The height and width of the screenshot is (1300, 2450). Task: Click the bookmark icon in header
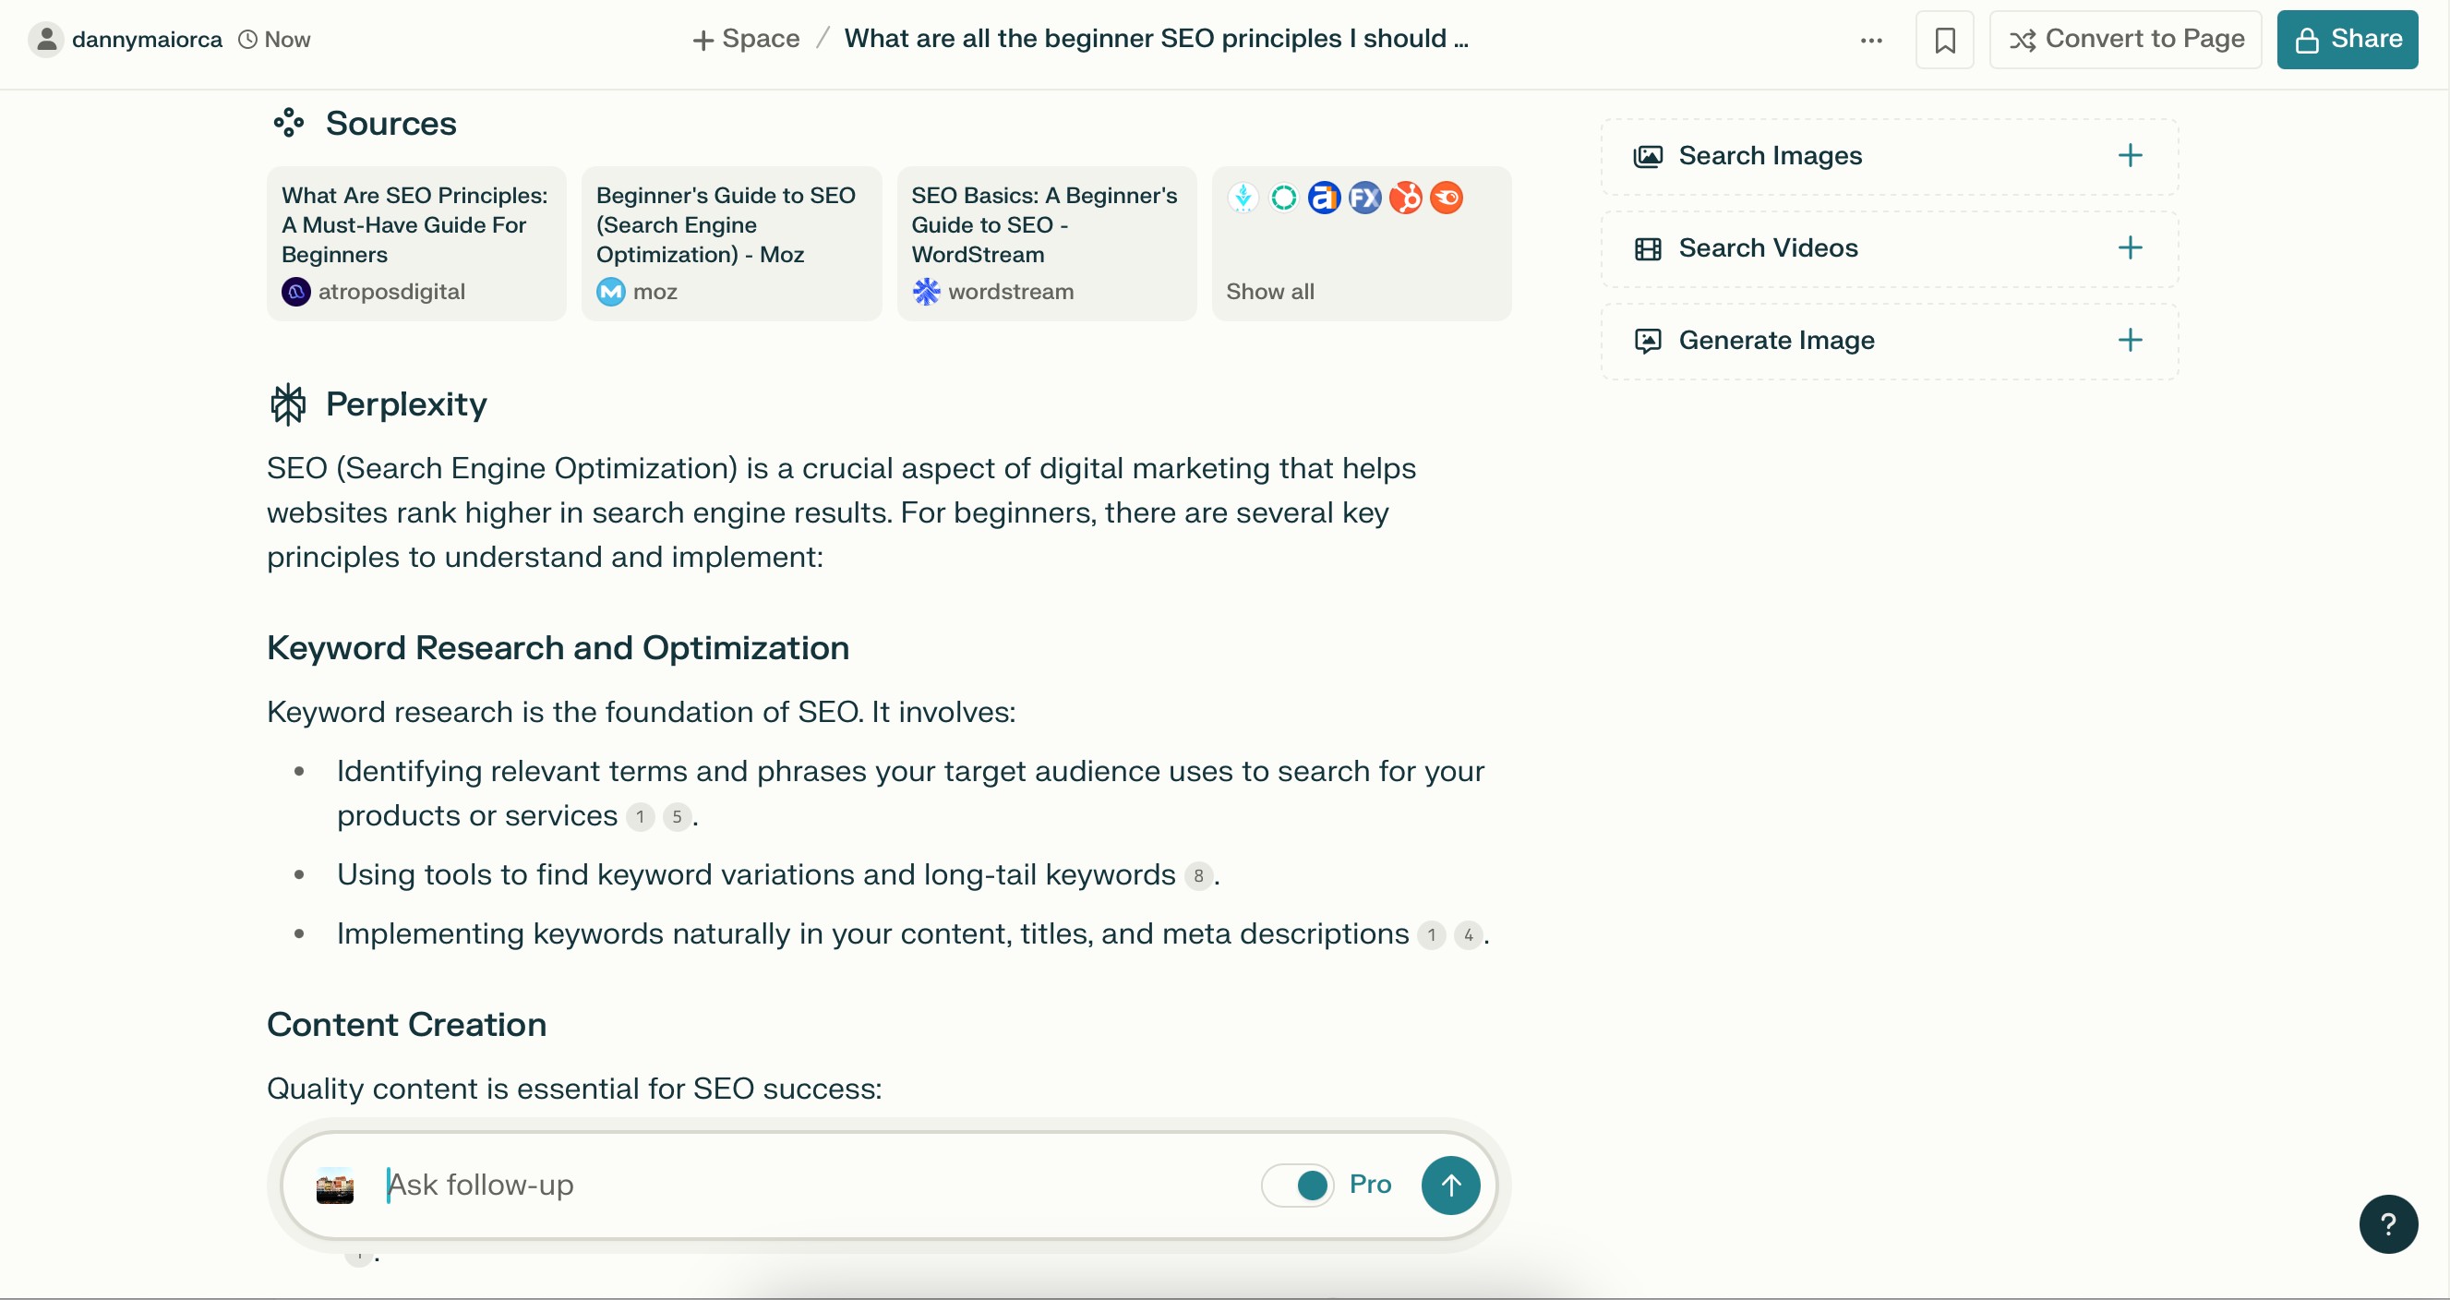click(1944, 40)
